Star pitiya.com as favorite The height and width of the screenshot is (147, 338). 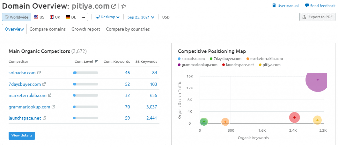pos(124,7)
